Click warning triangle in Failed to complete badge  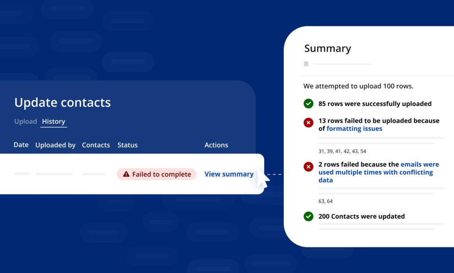point(126,174)
